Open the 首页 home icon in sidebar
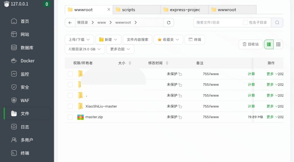 coord(14,21)
